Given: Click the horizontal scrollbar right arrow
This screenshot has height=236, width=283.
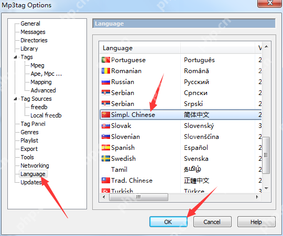Looking at the screenshot, I should point(257,197).
